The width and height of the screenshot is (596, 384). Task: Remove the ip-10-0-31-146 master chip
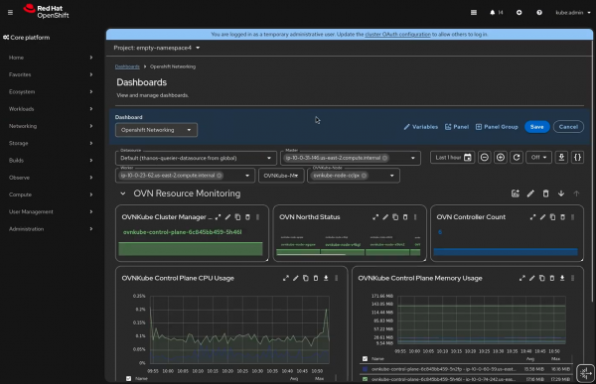384,158
